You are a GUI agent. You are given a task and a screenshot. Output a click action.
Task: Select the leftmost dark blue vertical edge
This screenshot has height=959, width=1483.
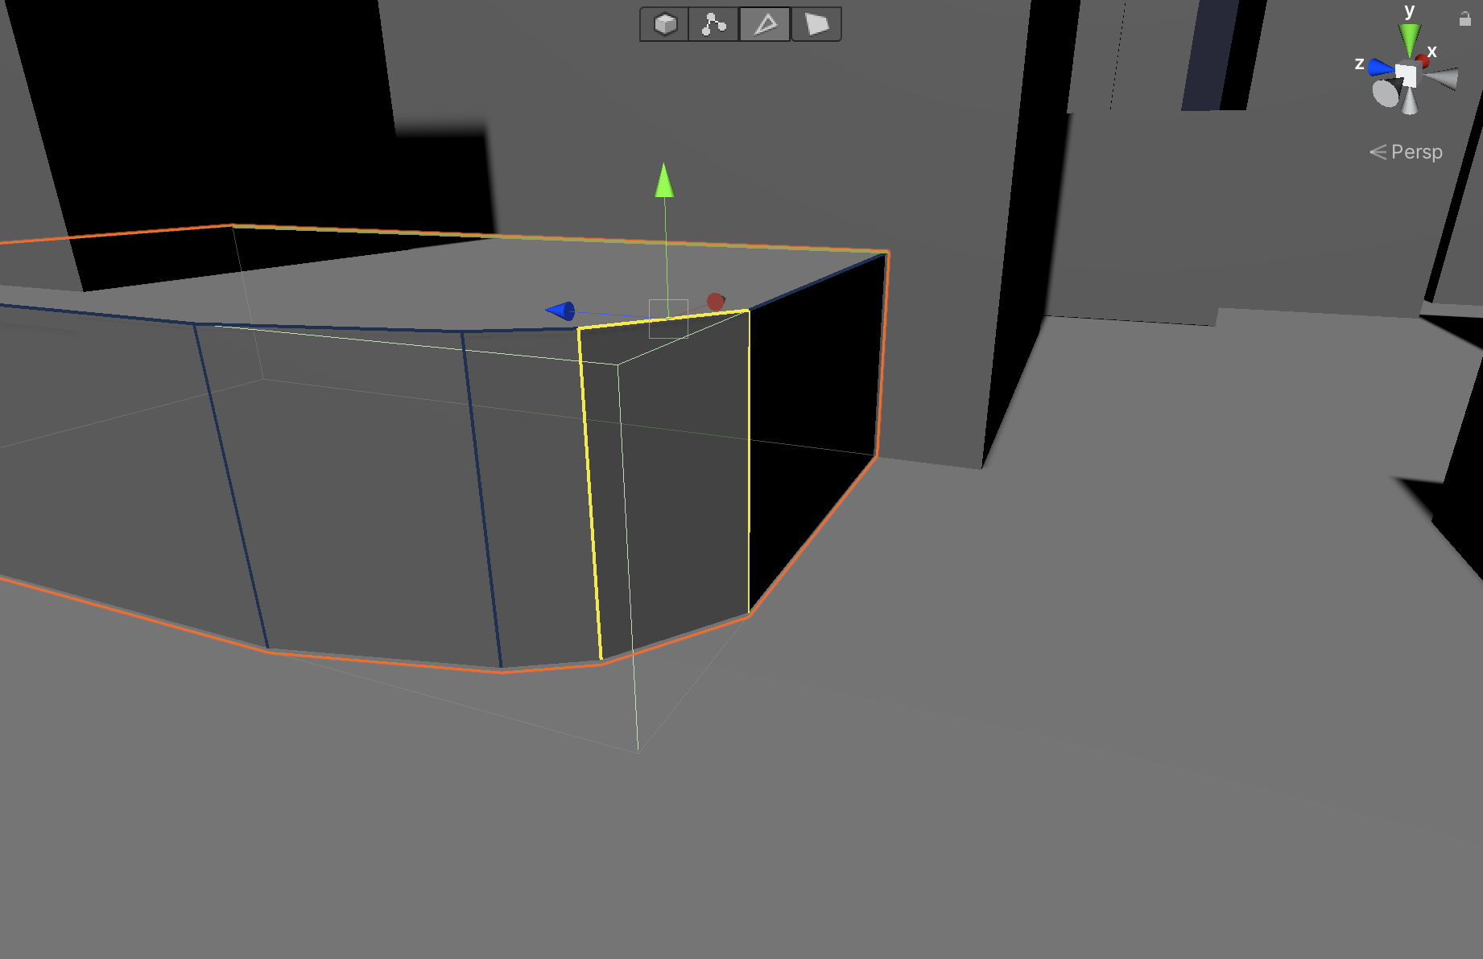230,485
